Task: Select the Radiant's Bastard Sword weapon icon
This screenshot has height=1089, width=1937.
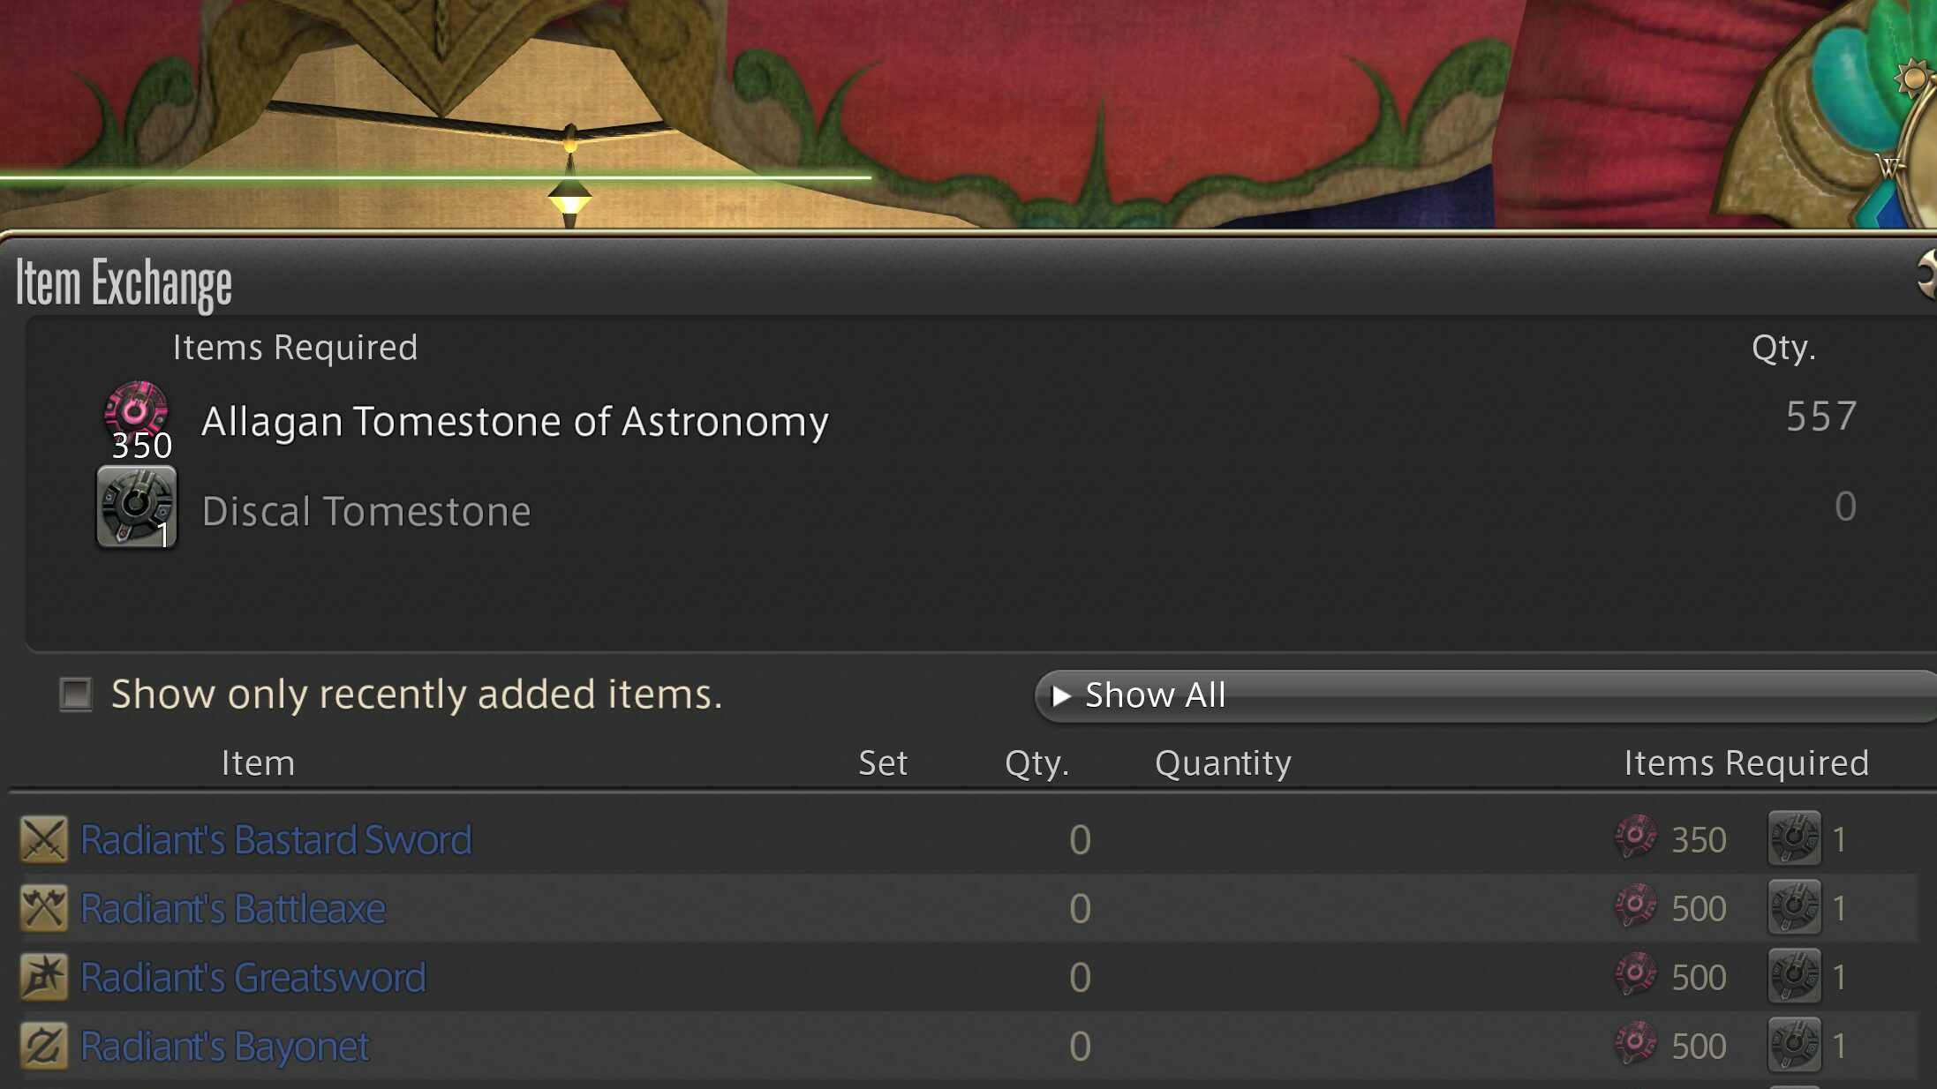Action: tap(42, 839)
